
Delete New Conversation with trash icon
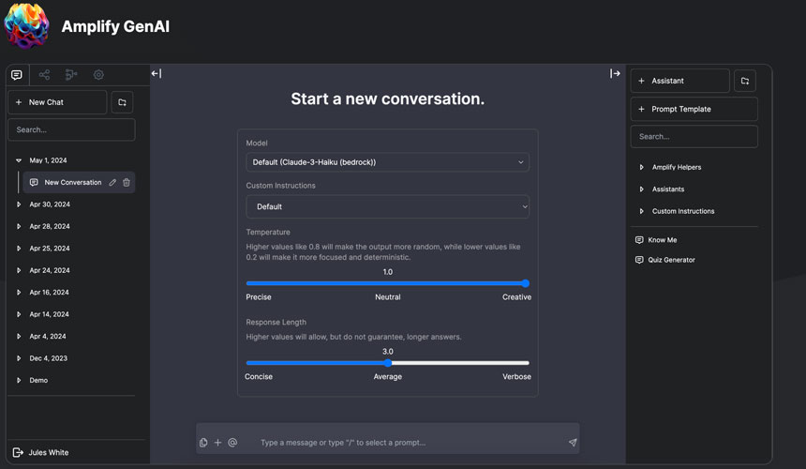(x=127, y=183)
